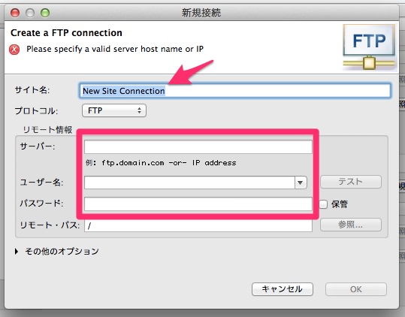Click the テスト connection button
405x317 pixels.
[351, 182]
